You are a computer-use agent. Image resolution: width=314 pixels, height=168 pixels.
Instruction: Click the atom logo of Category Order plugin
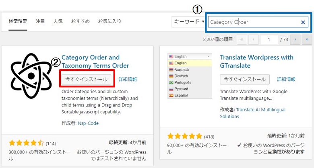point(31,76)
